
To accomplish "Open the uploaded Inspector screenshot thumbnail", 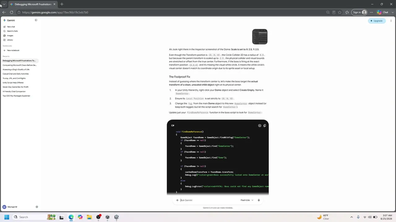I will (x=260, y=37).
